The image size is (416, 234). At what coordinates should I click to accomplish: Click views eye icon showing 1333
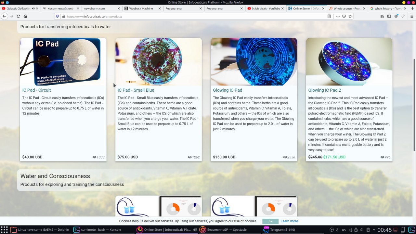point(94,157)
